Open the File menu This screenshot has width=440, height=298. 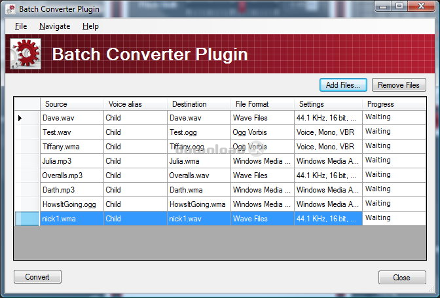pyautogui.click(x=20, y=26)
